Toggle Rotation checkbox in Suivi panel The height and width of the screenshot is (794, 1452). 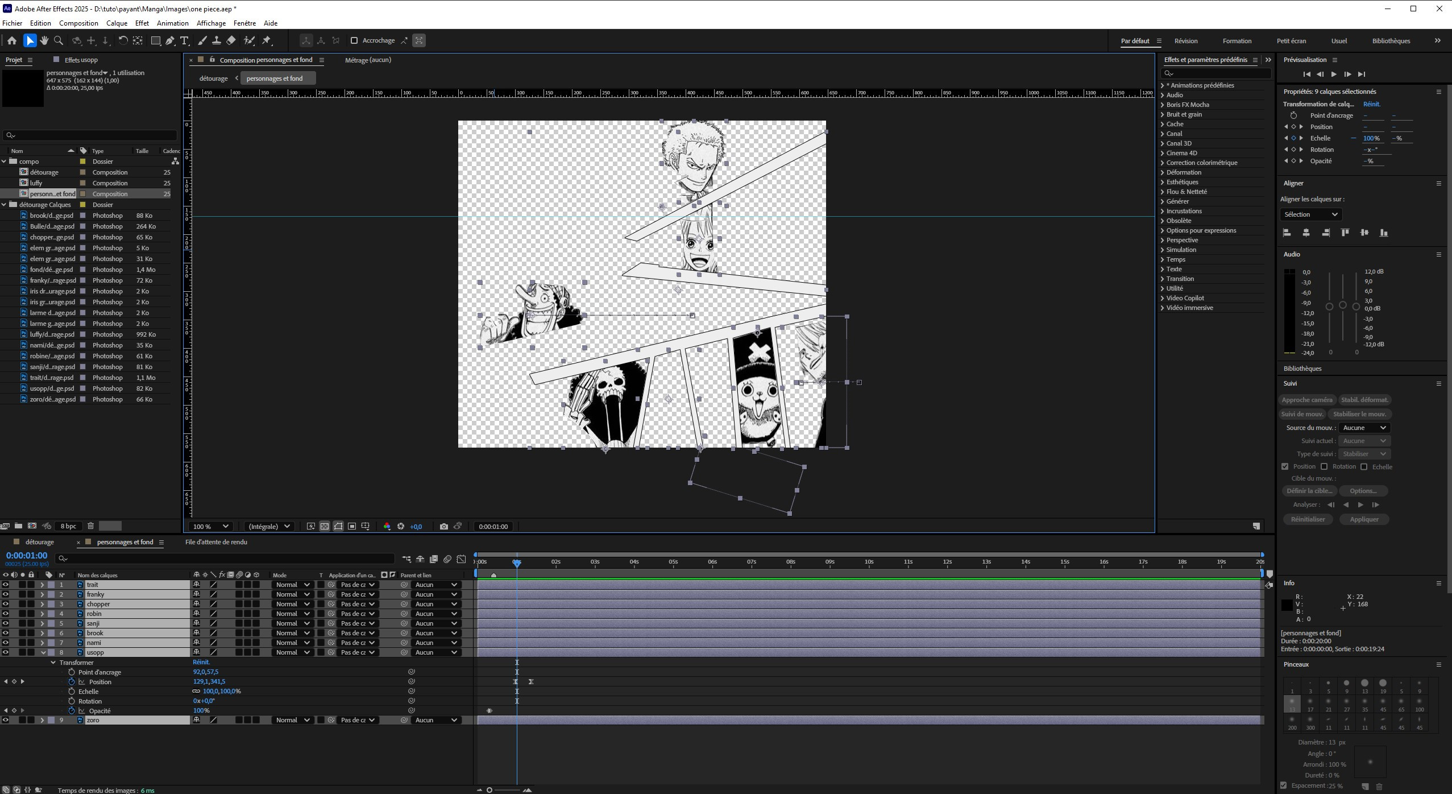point(1324,466)
